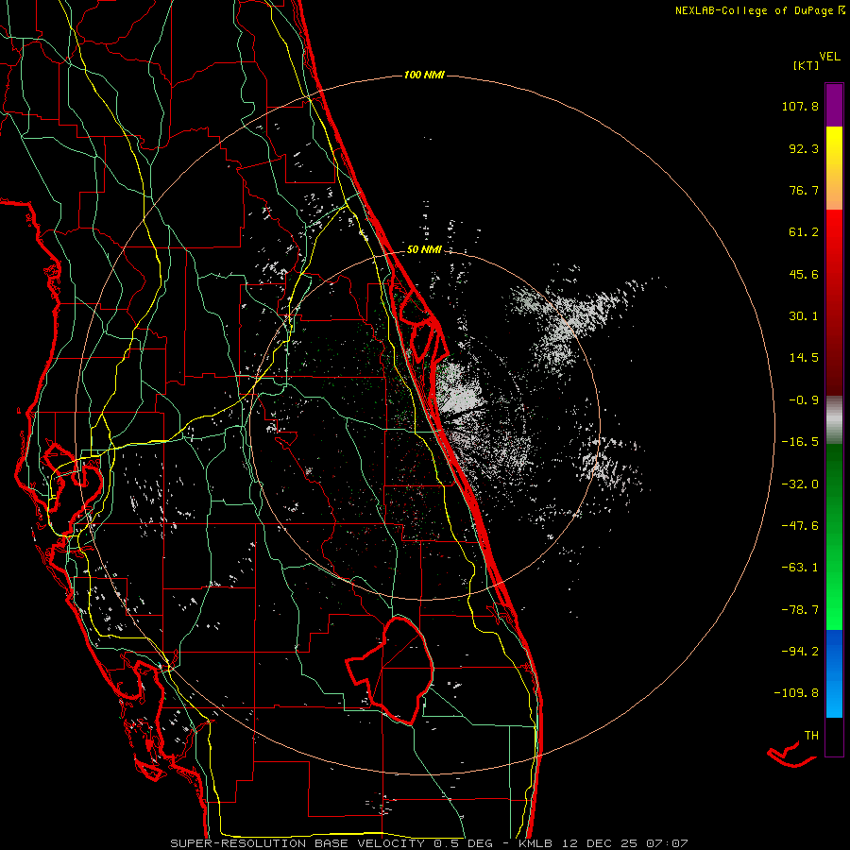Viewport: 850px width, 850px height.
Task: Select the -109.8 legend value
Action: pos(796,693)
